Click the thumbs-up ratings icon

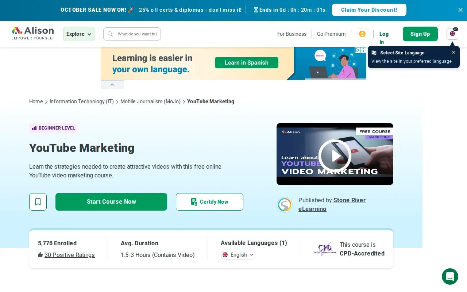click(40, 254)
